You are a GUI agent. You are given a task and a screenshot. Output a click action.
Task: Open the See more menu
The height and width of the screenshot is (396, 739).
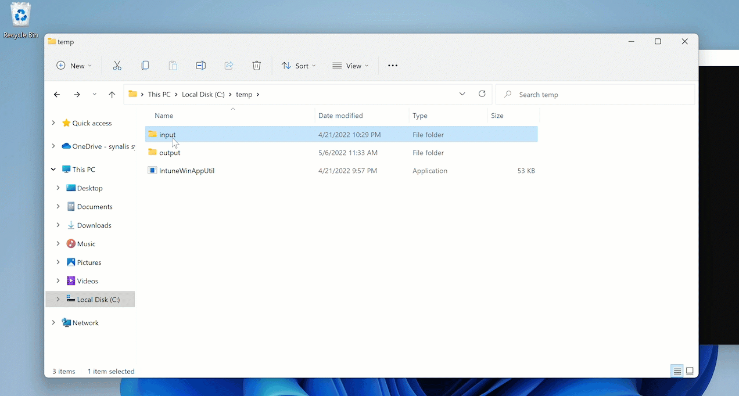pyautogui.click(x=392, y=65)
